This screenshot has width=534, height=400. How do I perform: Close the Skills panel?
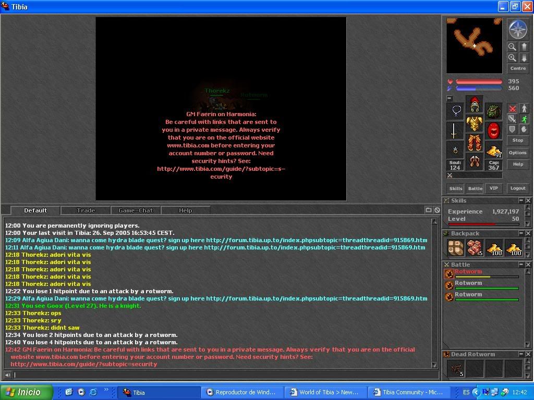coord(528,201)
